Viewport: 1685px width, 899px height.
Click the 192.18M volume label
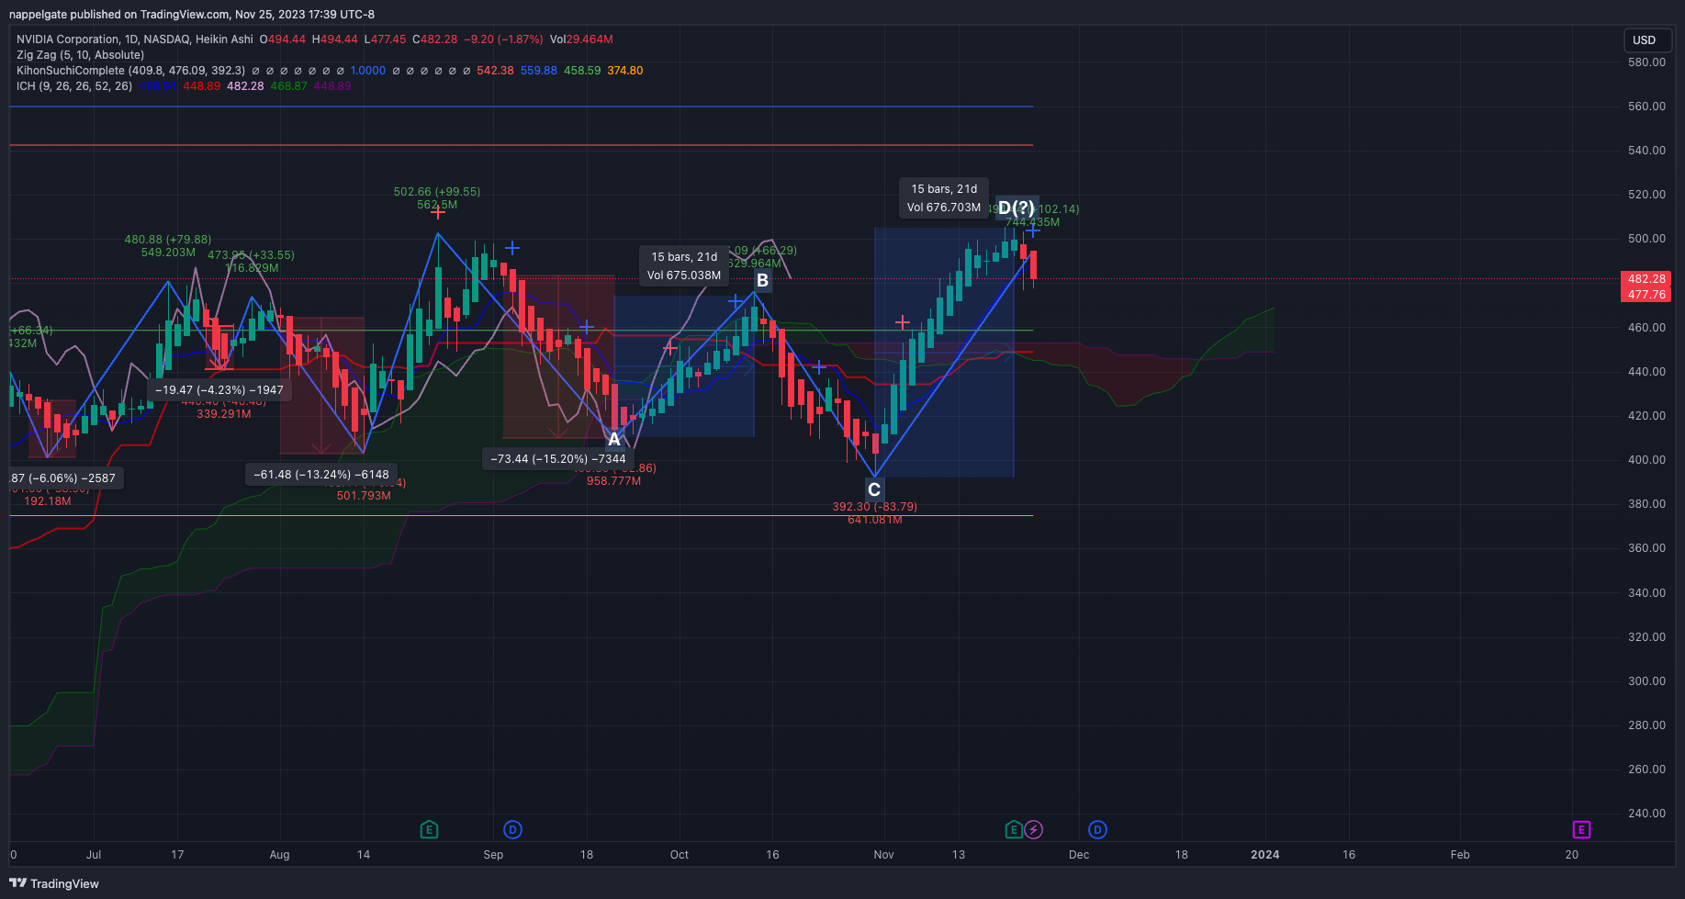pos(48,501)
